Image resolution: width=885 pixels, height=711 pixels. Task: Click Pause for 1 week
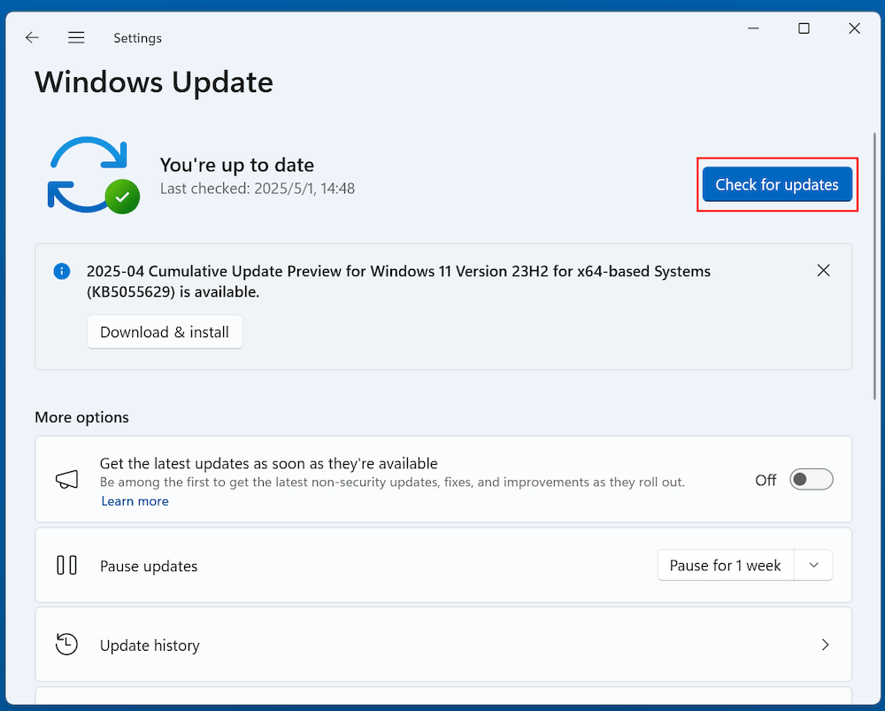tap(726, 565)
